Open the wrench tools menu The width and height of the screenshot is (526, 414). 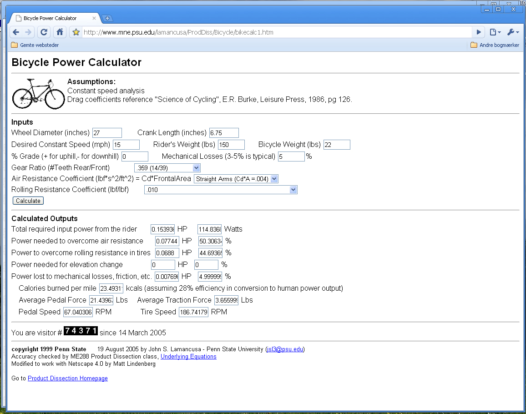[x=513, y=32]
